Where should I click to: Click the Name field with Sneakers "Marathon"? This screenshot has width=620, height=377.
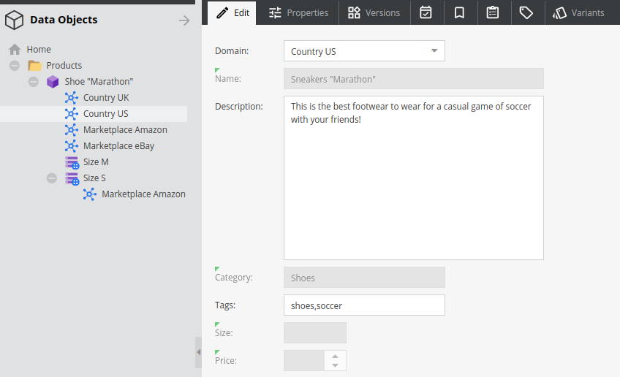[414, 79]
